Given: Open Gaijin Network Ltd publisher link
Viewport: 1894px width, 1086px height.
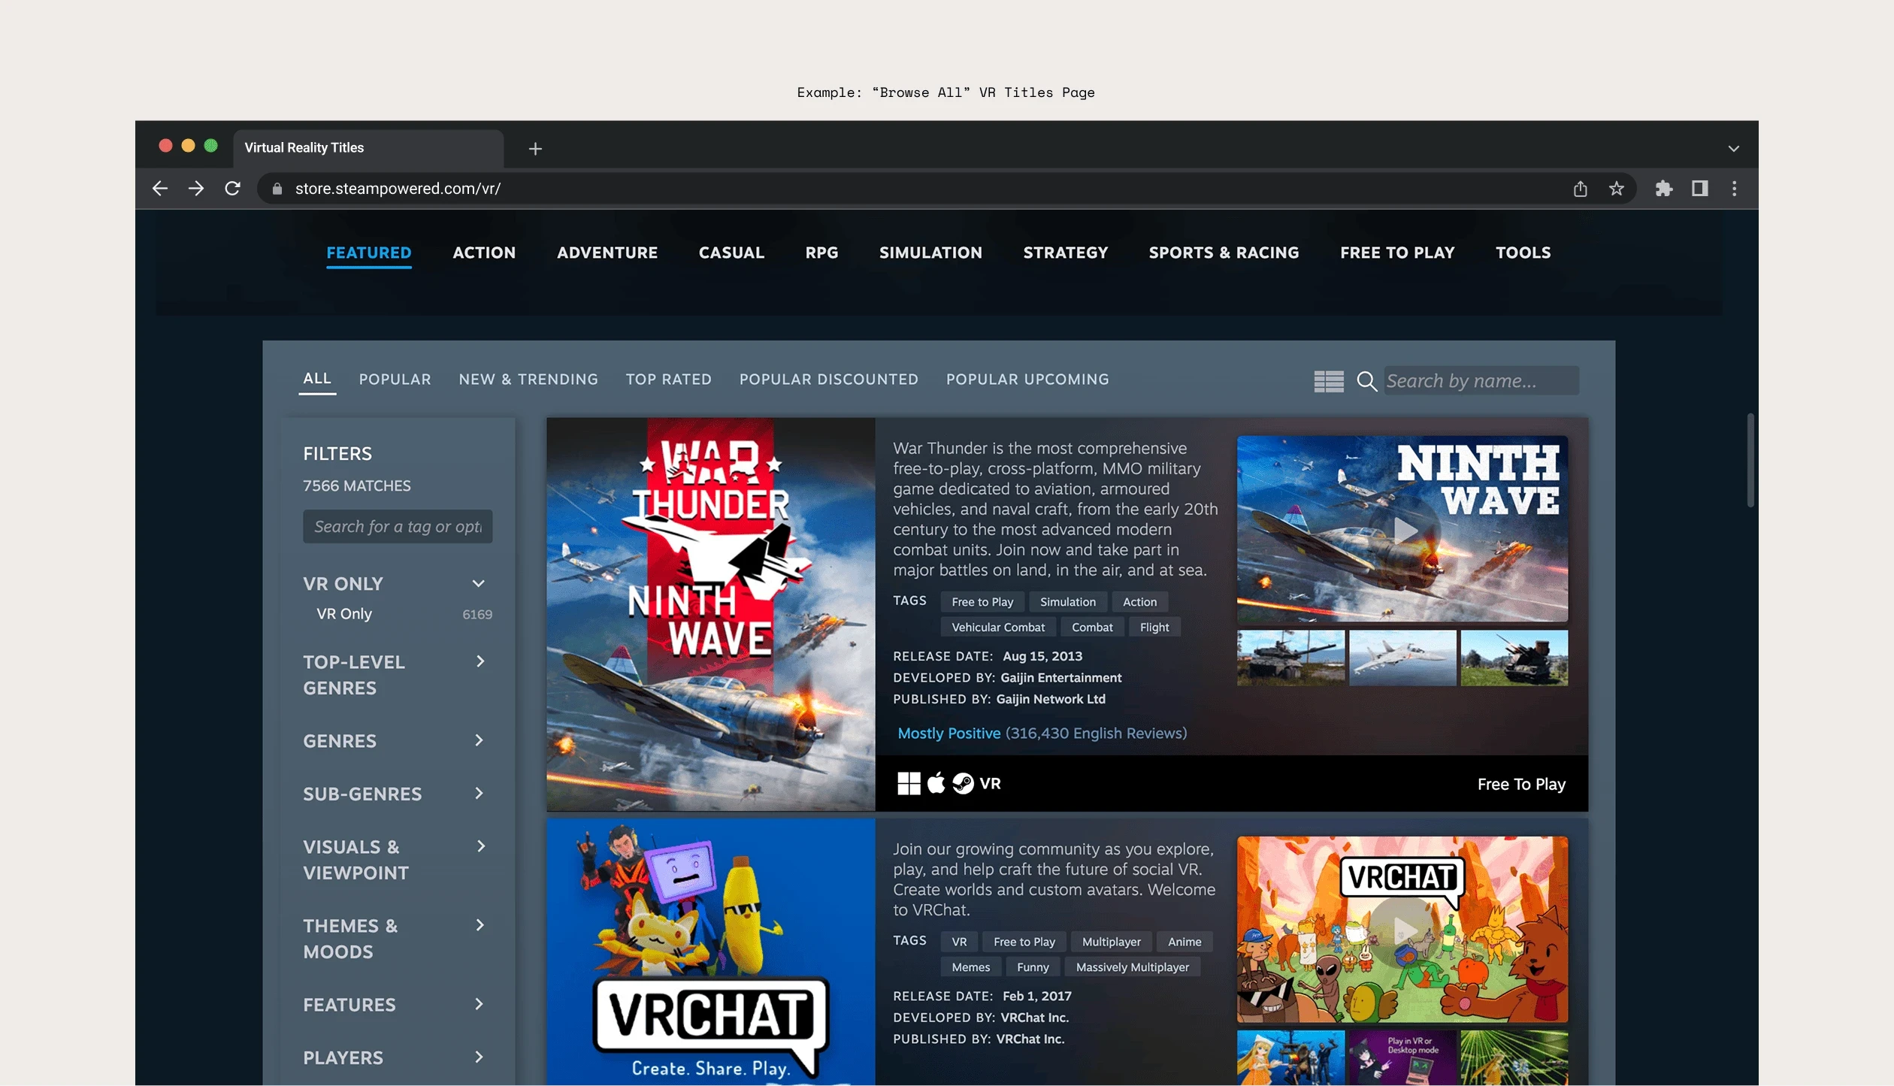Looking at the screenshot, I should (x=1051, y=699).
